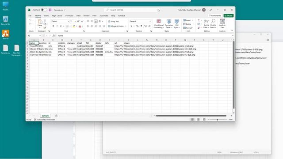Switch to the Formulas tab
Image resolution: width=283 pixels, height=159 pixels.
69,16
